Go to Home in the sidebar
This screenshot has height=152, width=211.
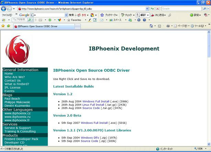point(9,74)
